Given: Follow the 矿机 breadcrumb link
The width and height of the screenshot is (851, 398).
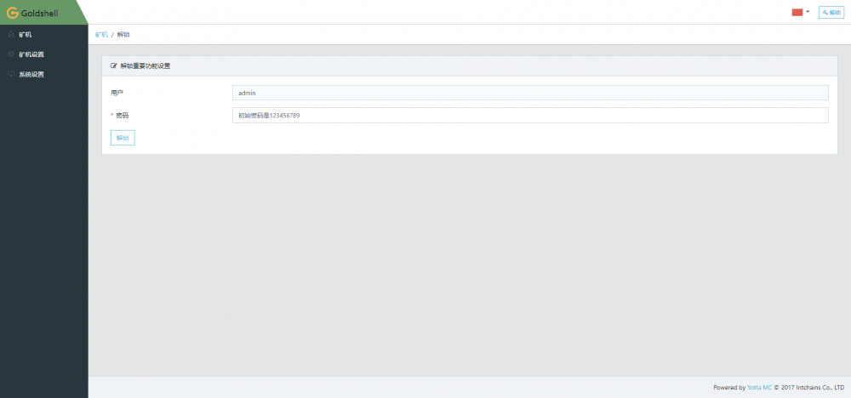Looking at the screenshot, I should pos(101,35).
